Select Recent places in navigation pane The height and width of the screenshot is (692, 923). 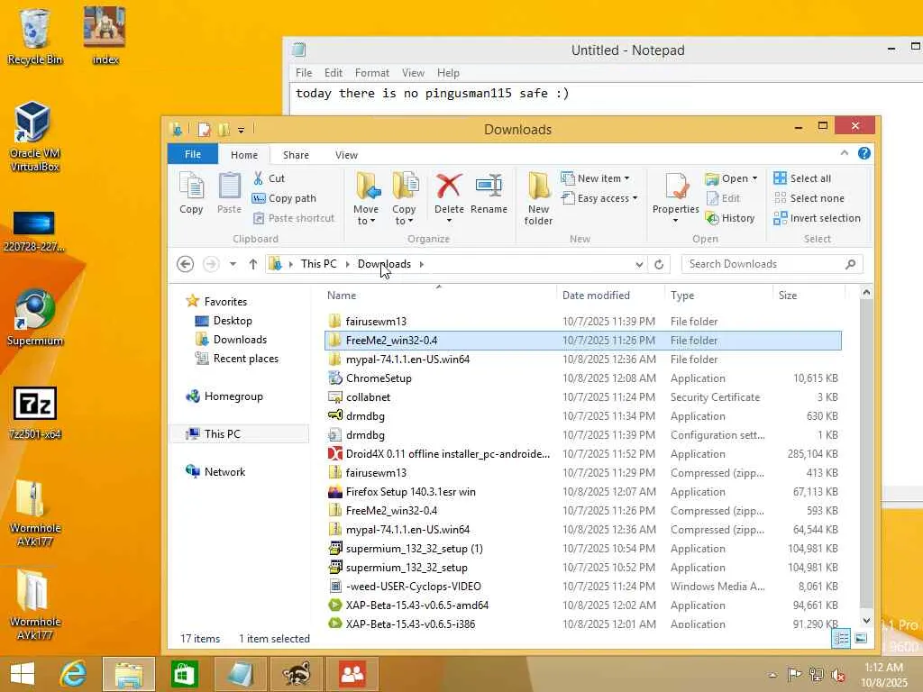[237, 359]
